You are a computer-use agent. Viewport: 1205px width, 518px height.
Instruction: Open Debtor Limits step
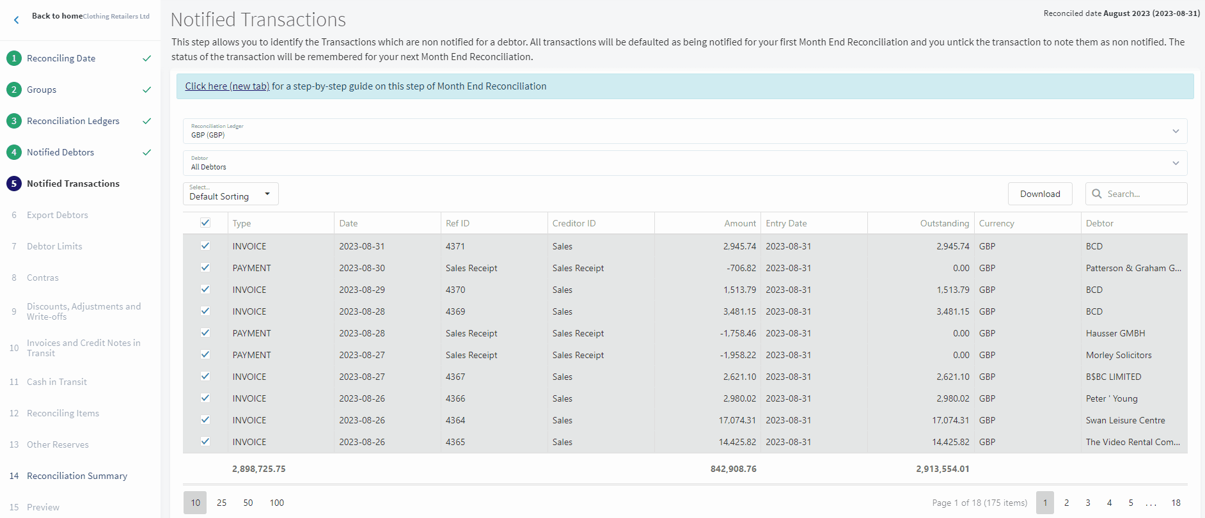tap(54, 246)
